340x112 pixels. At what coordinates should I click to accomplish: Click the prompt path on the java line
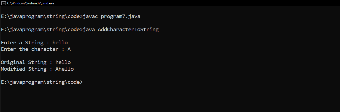(41, 30)
